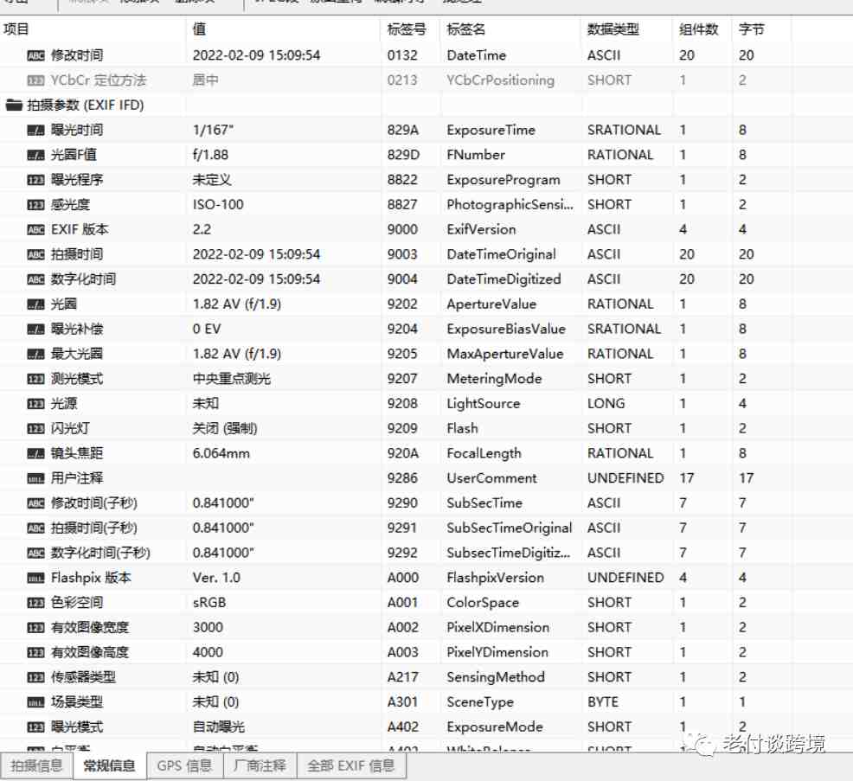This screenshot has width=853, height=781.
Task: Select the icon beside 最大光圈
Action: [36, 354]
